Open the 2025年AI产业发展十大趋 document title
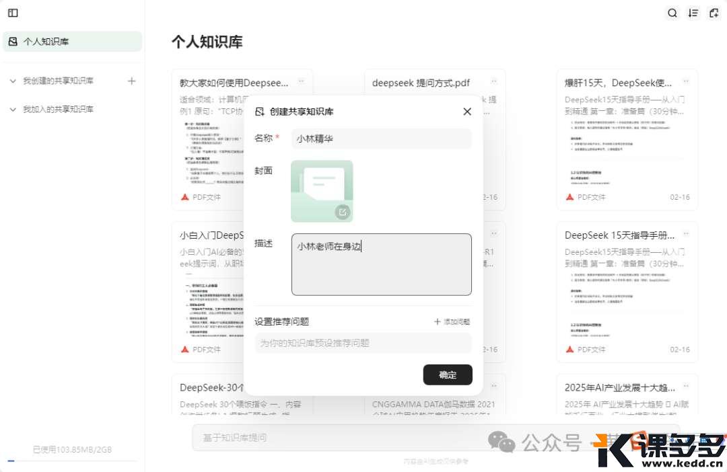The width and height of the screenshot is (727, 472). [x=620, y=388]
